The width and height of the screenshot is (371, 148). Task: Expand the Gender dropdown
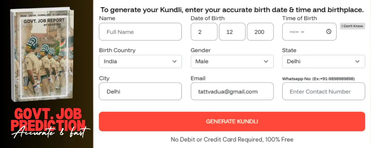pyautogui.click(x=232, y=61)
